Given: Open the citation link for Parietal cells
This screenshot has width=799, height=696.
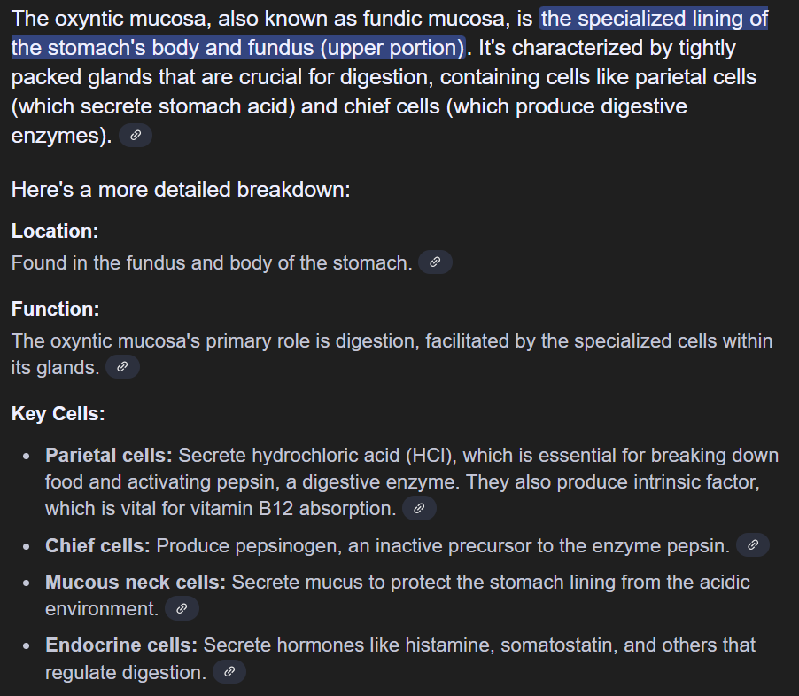Looking at the screenshot, I should pos(419,508).
